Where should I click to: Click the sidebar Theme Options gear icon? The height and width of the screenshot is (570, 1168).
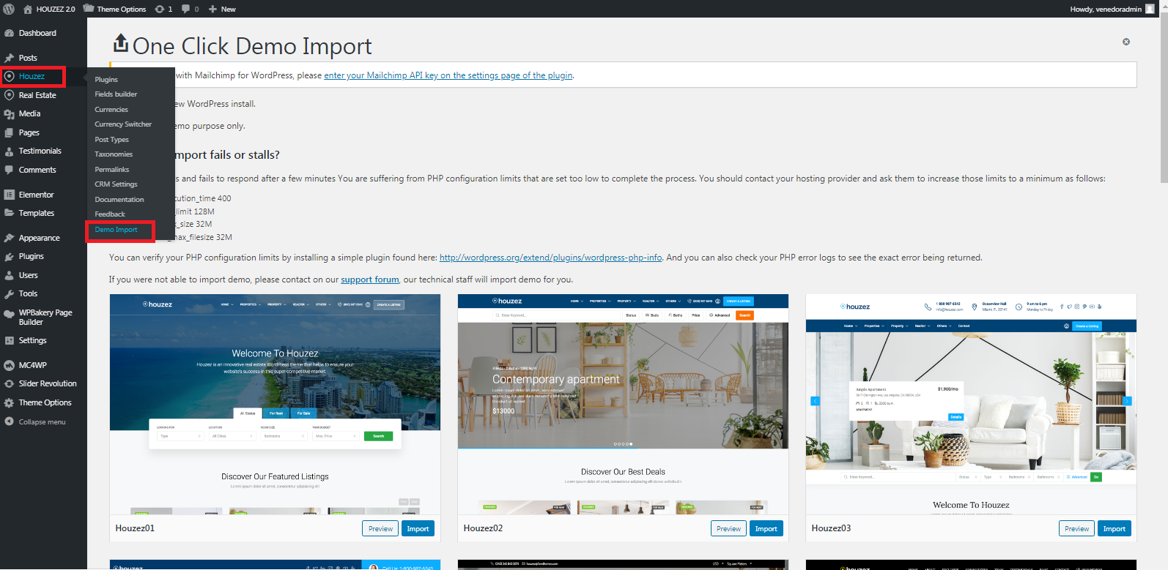click(x=10, y=402)
